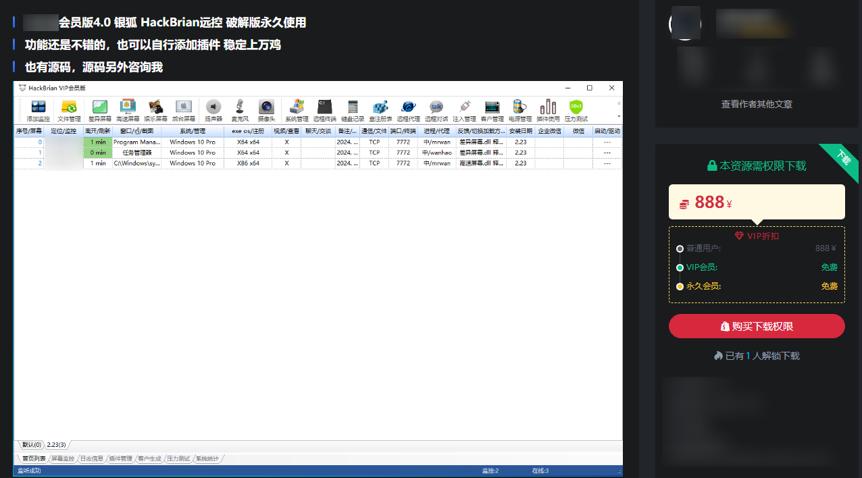Switch to the 2.23(3) group tab

pos(56,445)
